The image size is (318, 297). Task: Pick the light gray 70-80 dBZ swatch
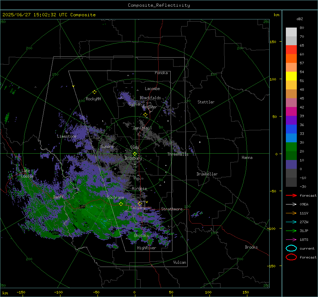pyautogui.click(x=291, y=32)
